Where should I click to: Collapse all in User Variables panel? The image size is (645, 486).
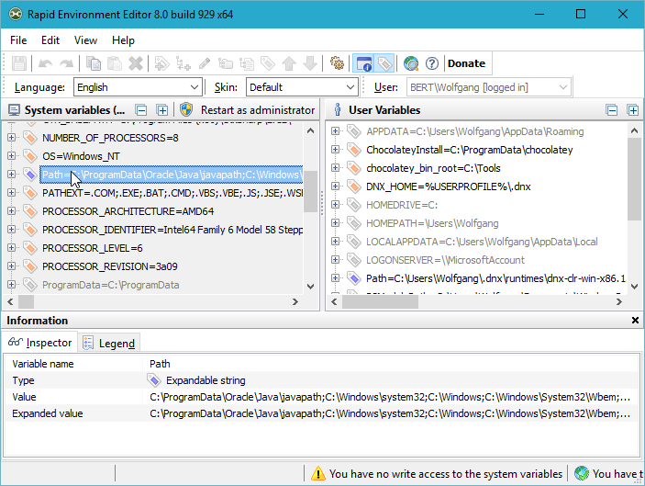[x=612, y=110]
